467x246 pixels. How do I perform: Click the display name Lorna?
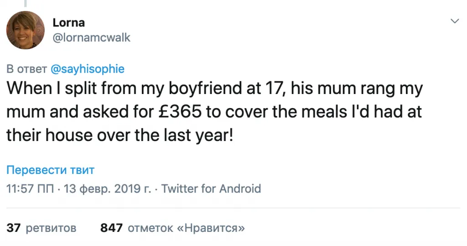pos(68,22)
